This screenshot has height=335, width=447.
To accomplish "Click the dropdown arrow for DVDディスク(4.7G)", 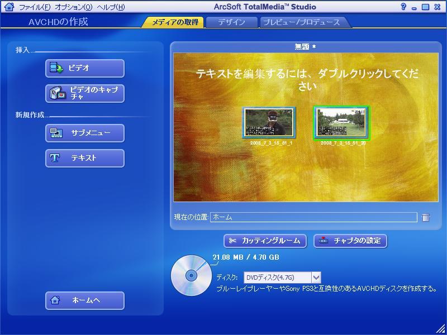I will (316, 277).
